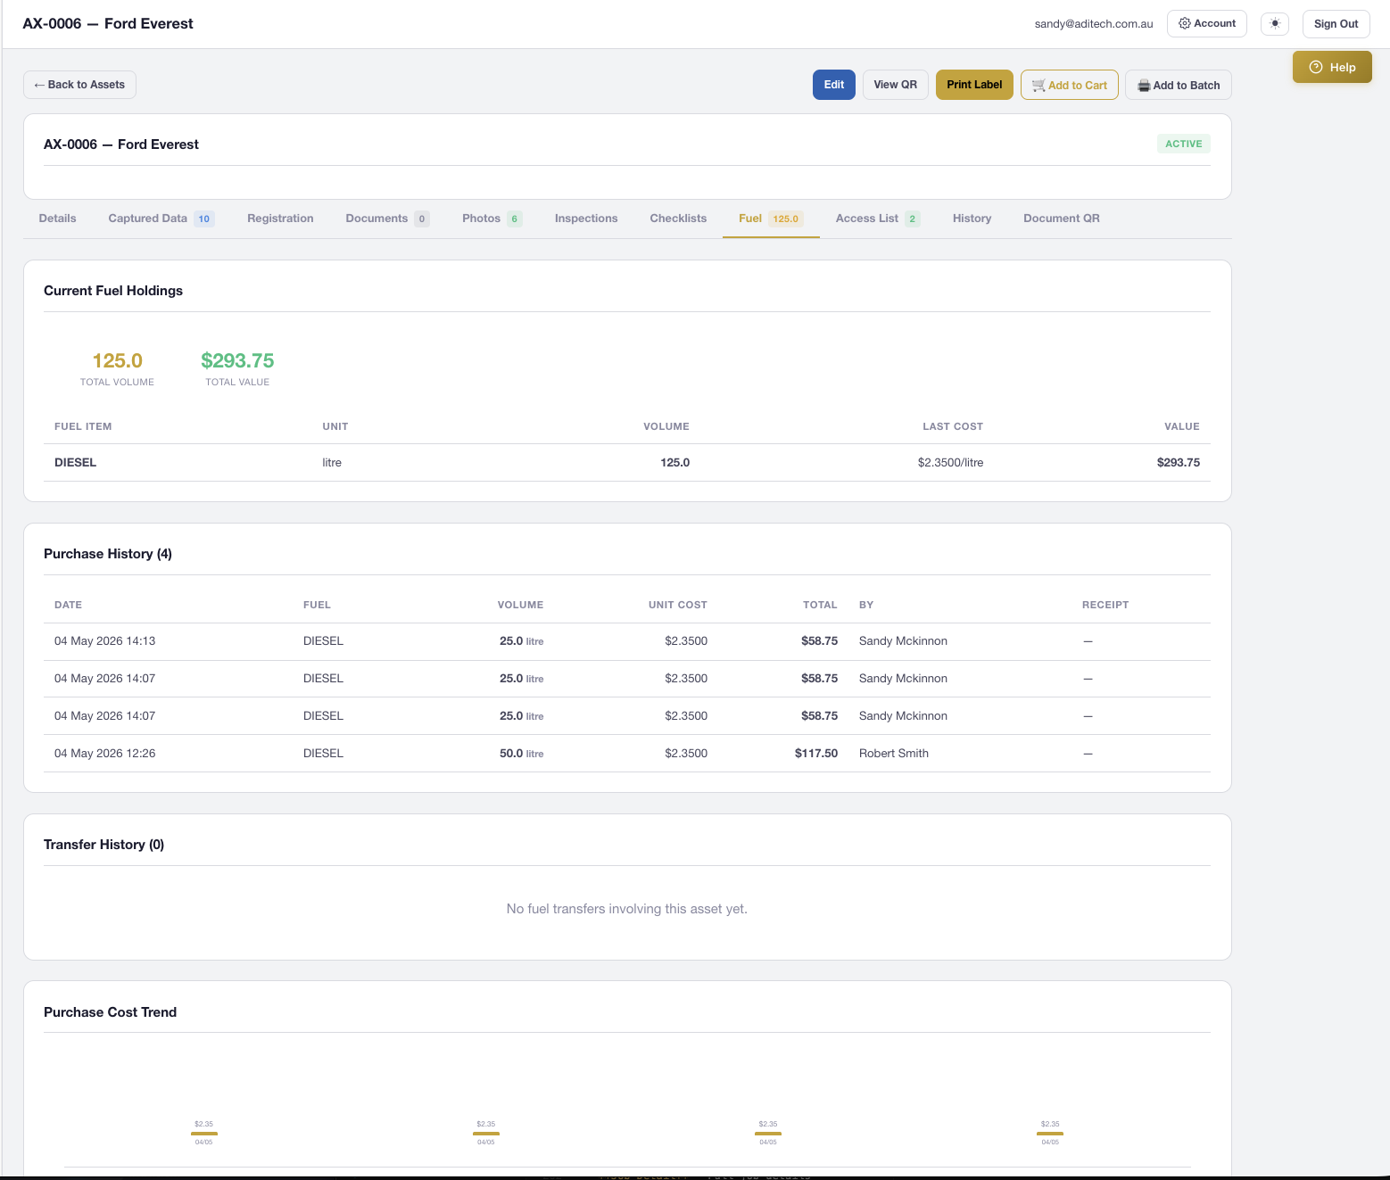Click the cart icon in Add to Cart
This screenshot has height=1180, width=1390.
pyautogui.click(x=1038, y=86)
